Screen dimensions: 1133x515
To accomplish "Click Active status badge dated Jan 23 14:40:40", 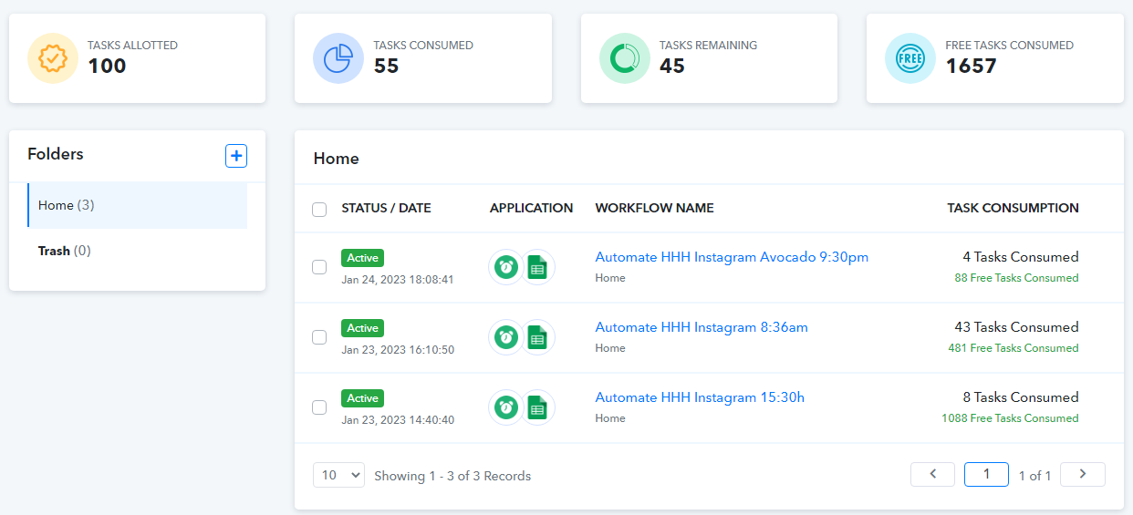I will (x=362, y=398).
